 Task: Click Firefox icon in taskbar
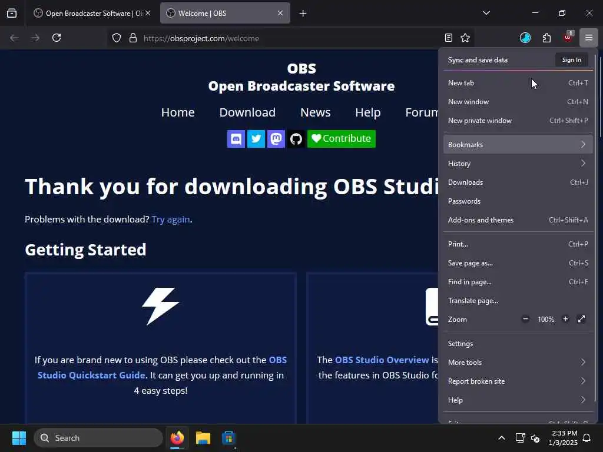(177, 438)
